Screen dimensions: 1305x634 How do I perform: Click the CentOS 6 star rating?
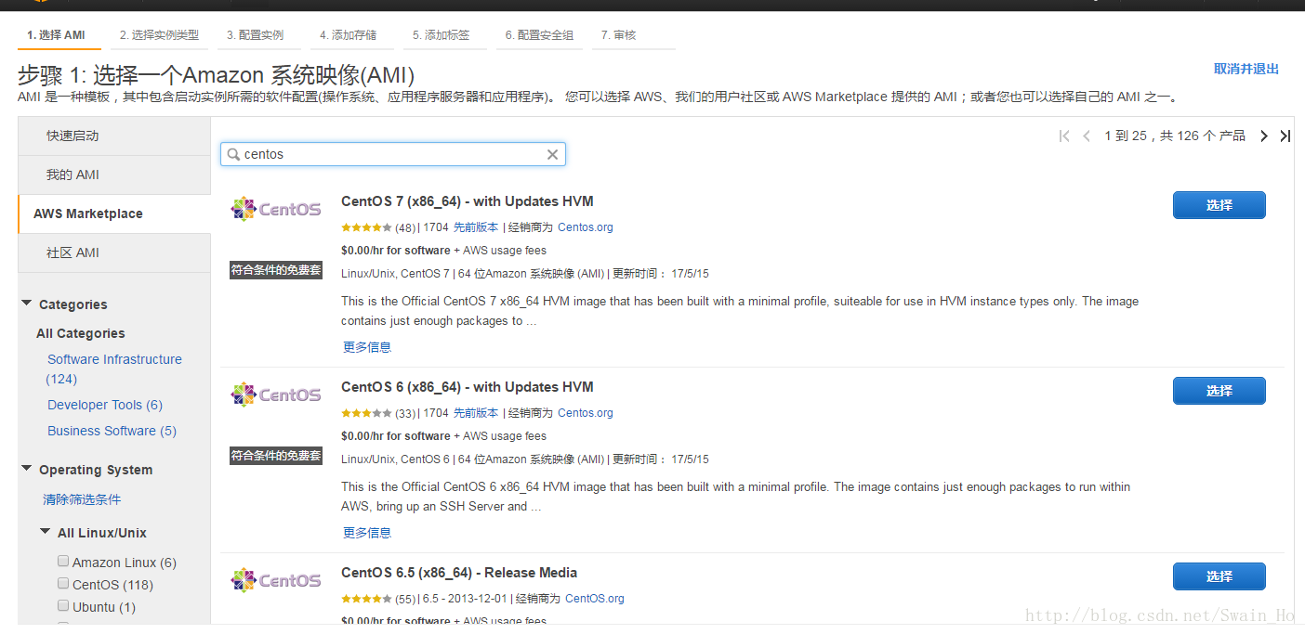tap(367, 413)
